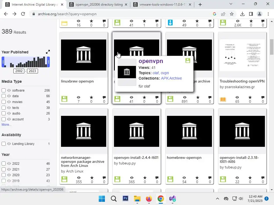Open Firefox from taskbar
The width and height of the screenshot is (274, 205).
149,199
